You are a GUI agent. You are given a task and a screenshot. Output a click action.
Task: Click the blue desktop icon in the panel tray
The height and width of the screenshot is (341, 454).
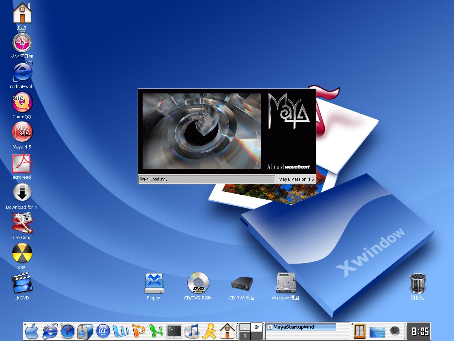[377, 331]
